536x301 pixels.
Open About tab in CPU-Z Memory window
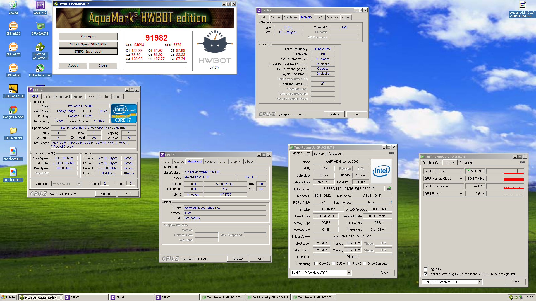point(346,17)
